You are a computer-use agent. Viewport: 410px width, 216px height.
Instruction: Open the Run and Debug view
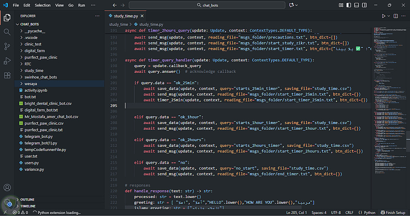click(7, 61)
